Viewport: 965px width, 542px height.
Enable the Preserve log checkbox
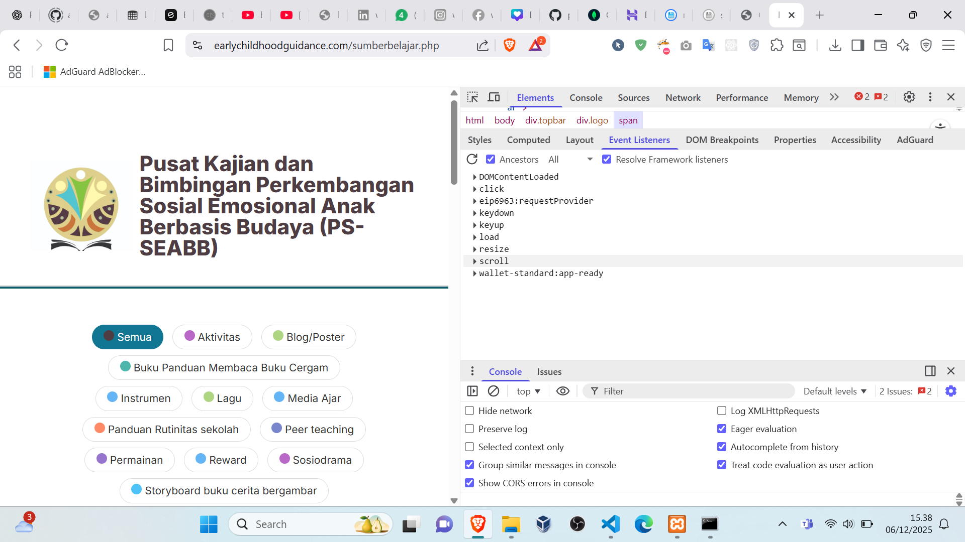(469, 429)
